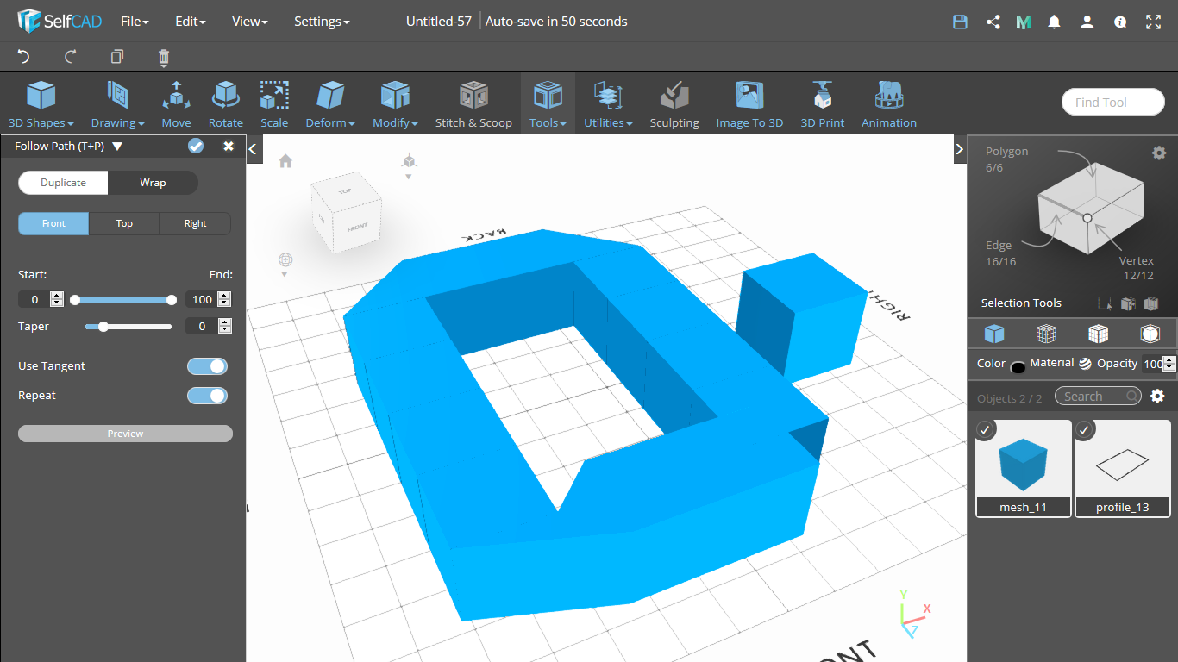Open MyMiniFactory M icon
The image size is (1178, 662).
(1024, 22)
